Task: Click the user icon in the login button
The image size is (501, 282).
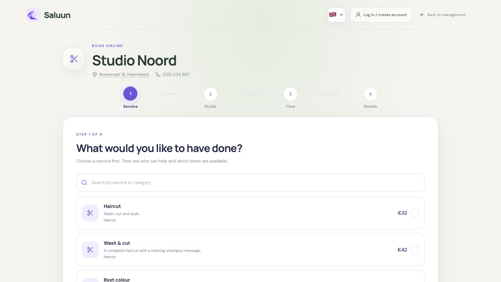Action: [358, 15]
